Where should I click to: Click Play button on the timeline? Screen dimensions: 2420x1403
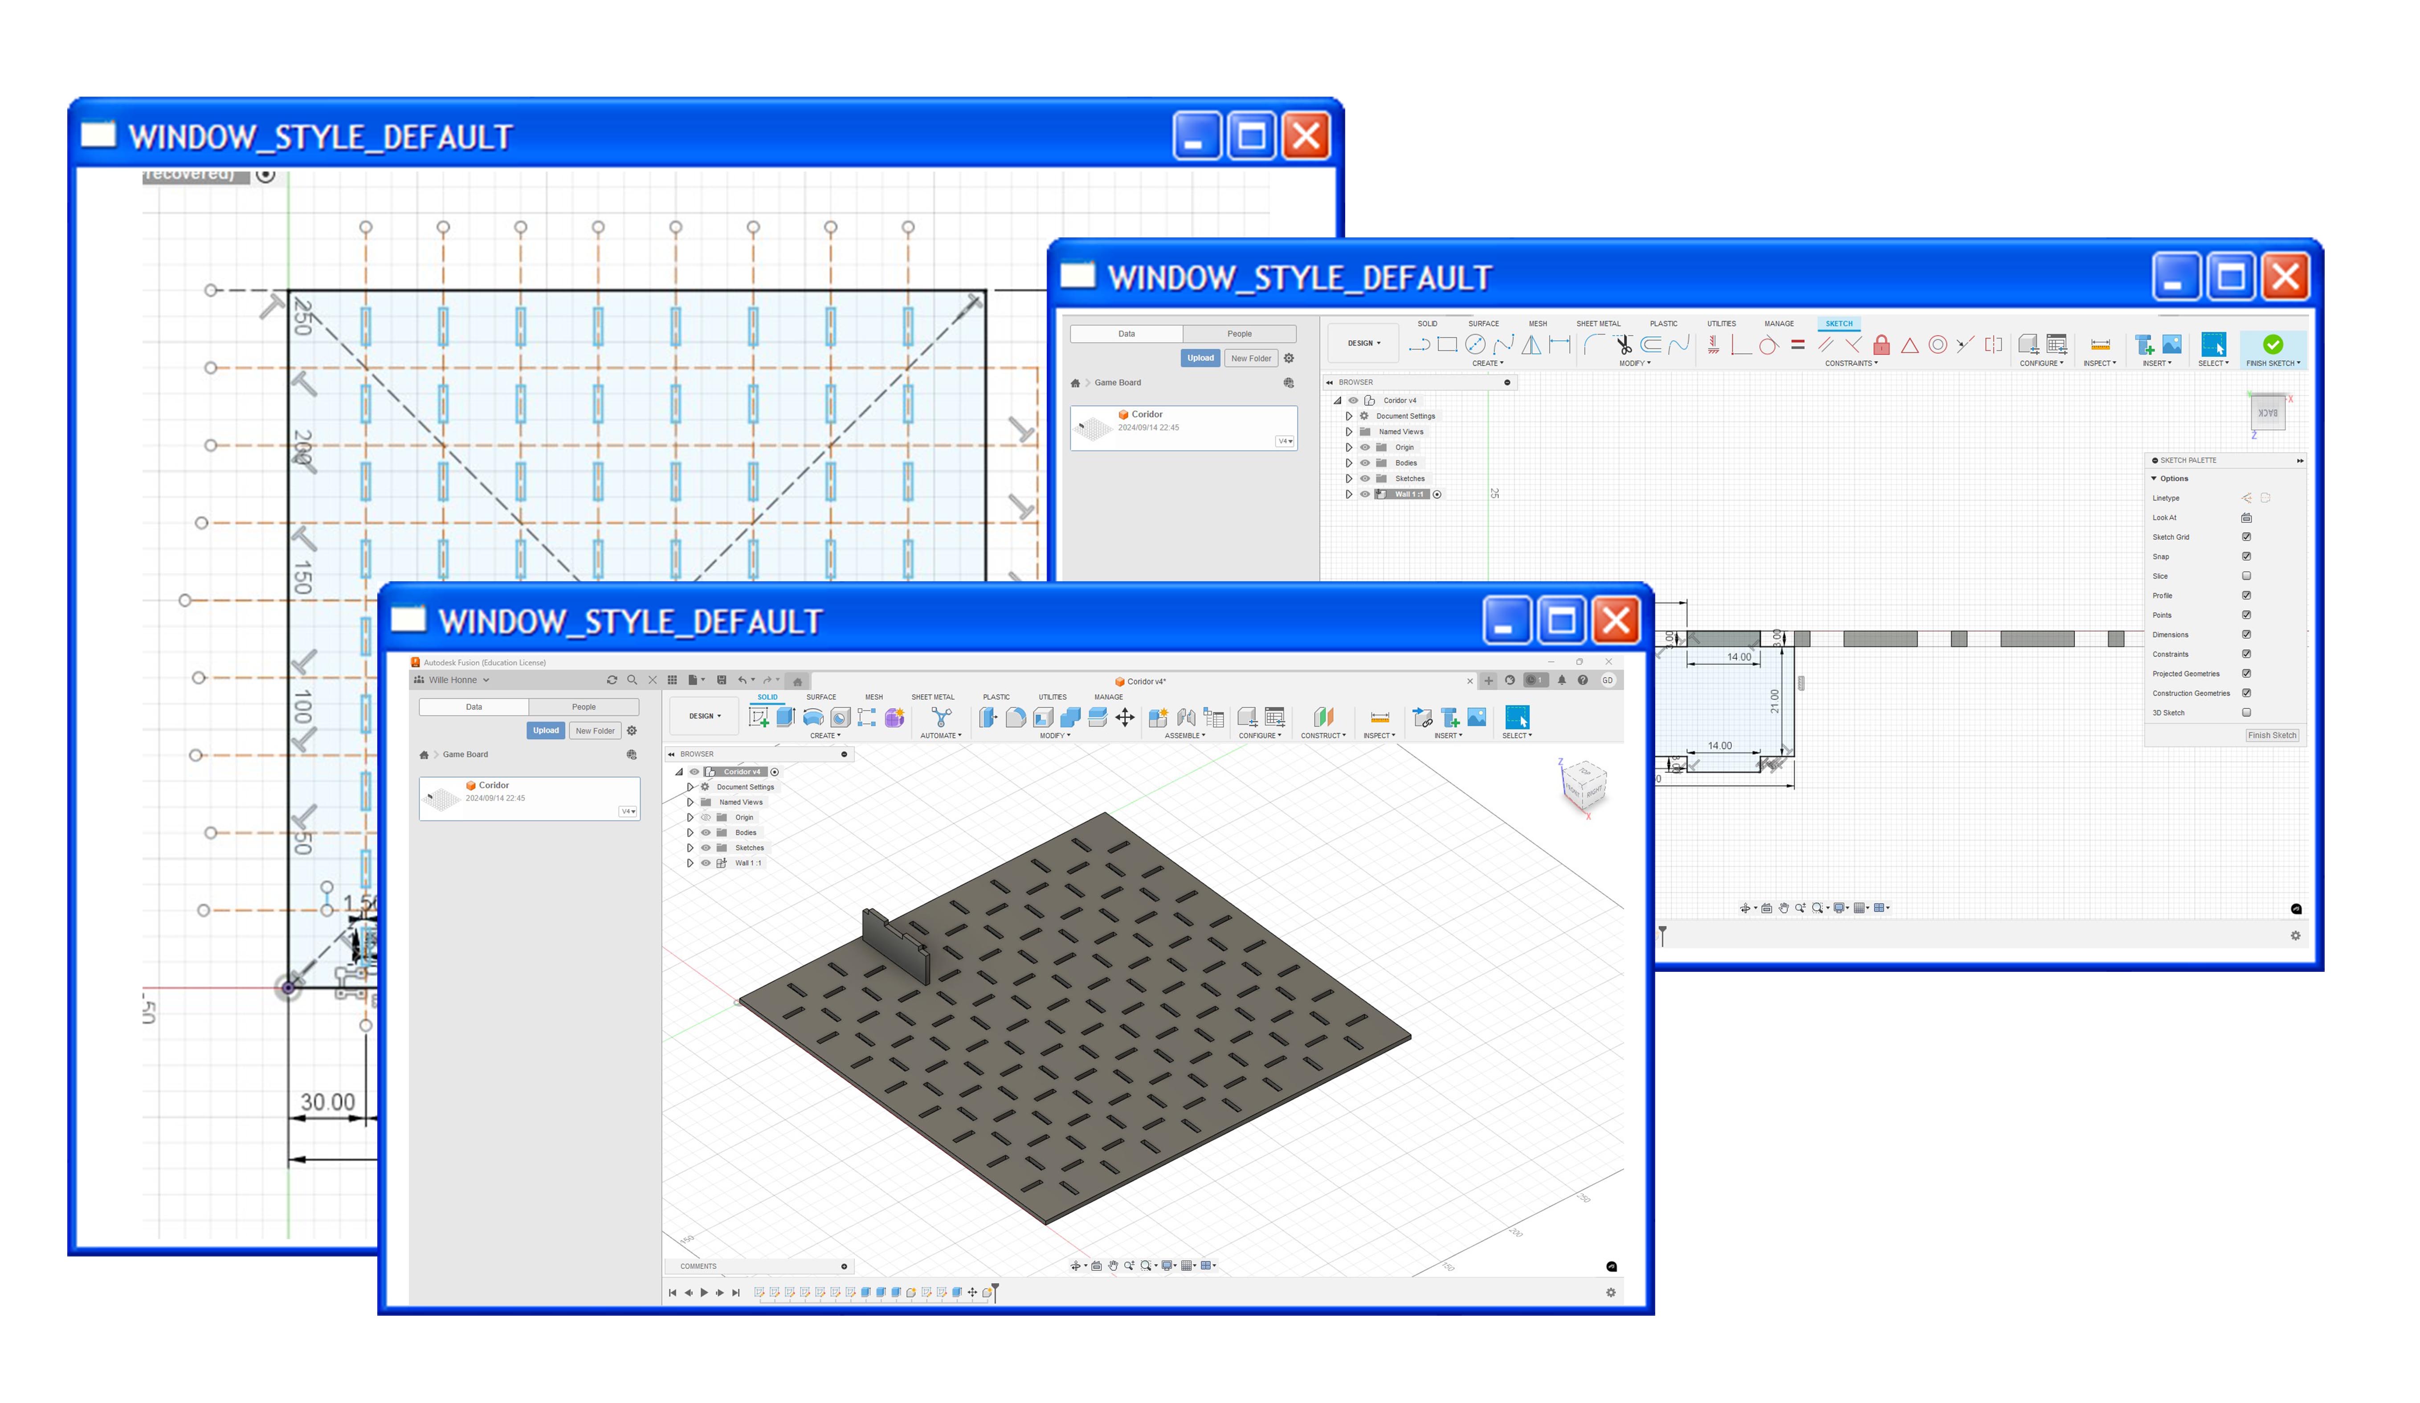pos(704,1293)
